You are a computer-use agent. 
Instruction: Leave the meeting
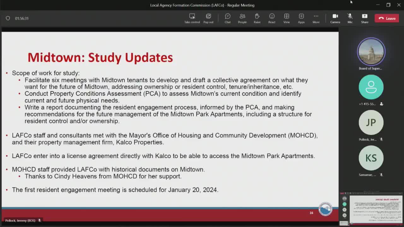coord(387,18)
